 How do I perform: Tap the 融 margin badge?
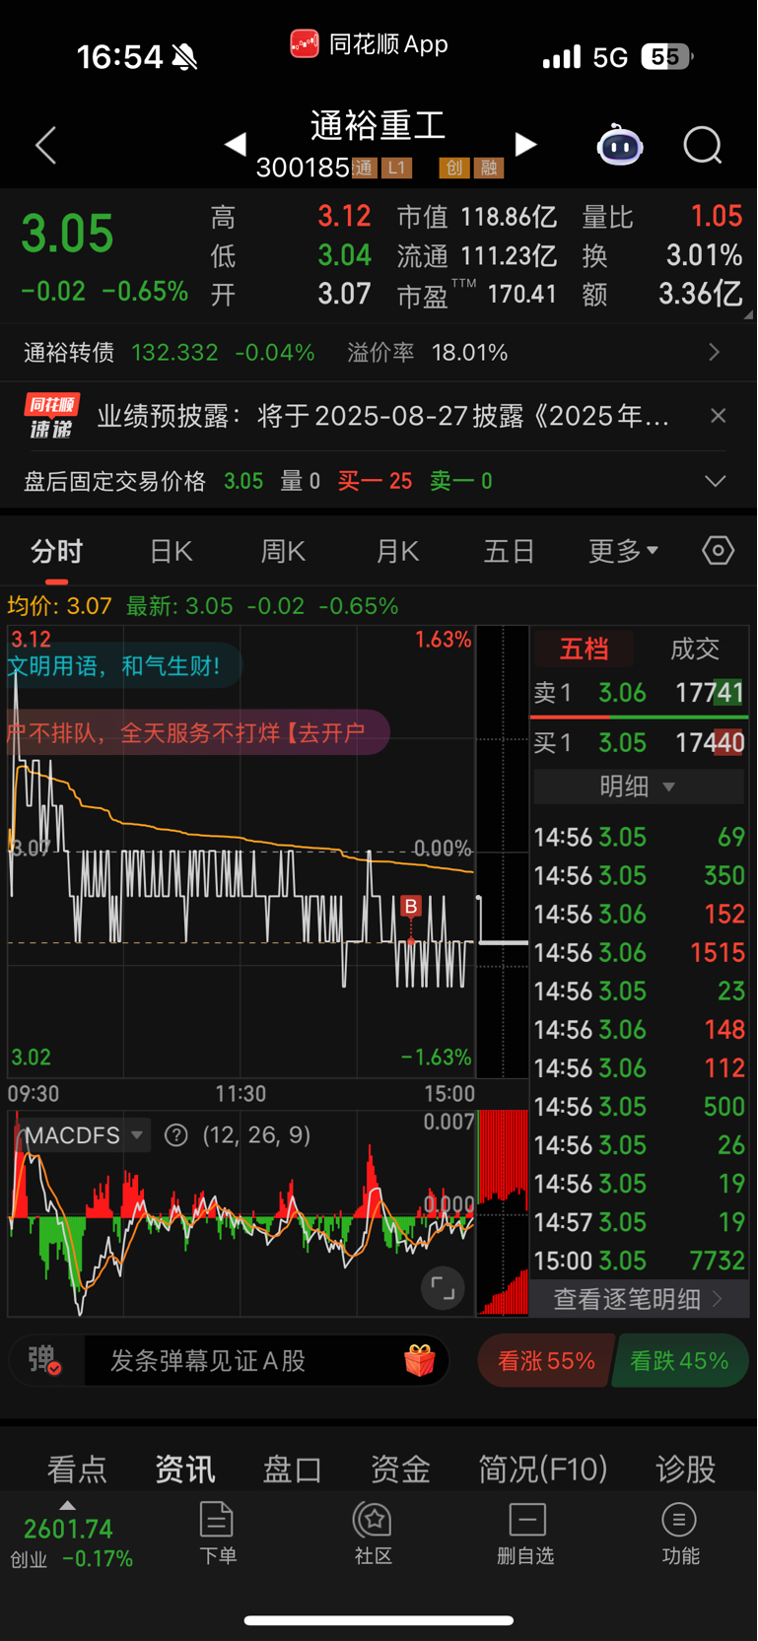point(489,169)
